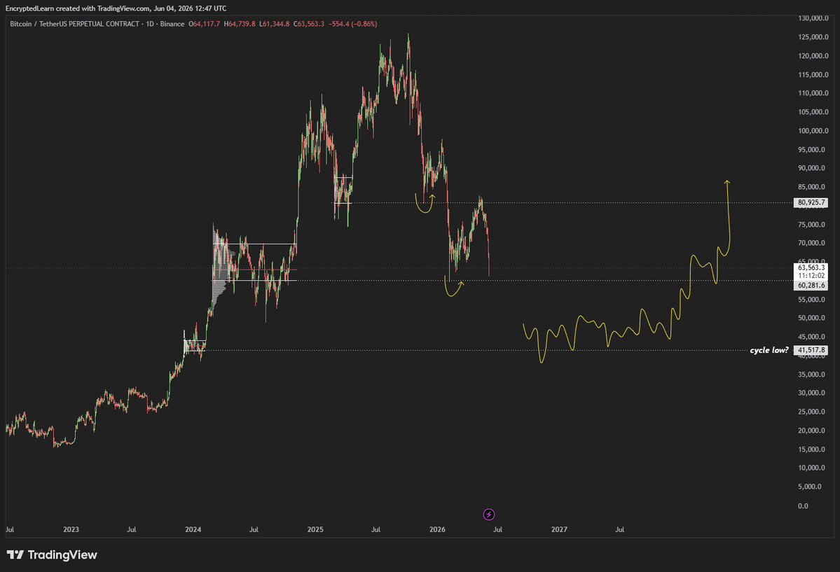
Task: Click the countdown timer 11:12:02
Action: point(811,276)
